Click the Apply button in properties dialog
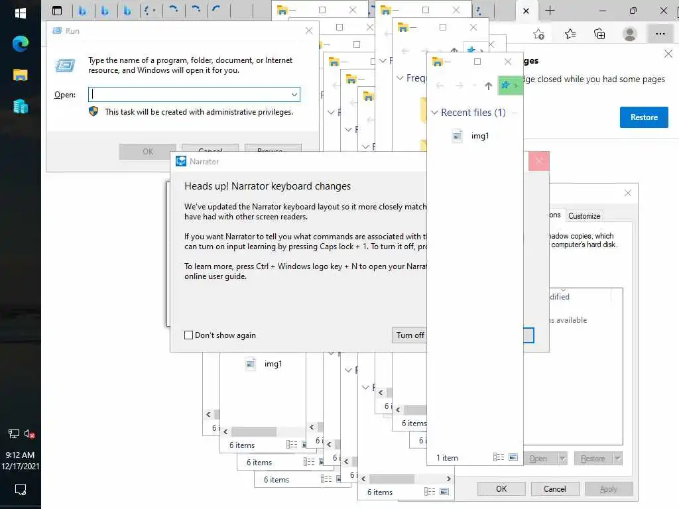This screenshot has width=679, height=509. click(609, 488)
